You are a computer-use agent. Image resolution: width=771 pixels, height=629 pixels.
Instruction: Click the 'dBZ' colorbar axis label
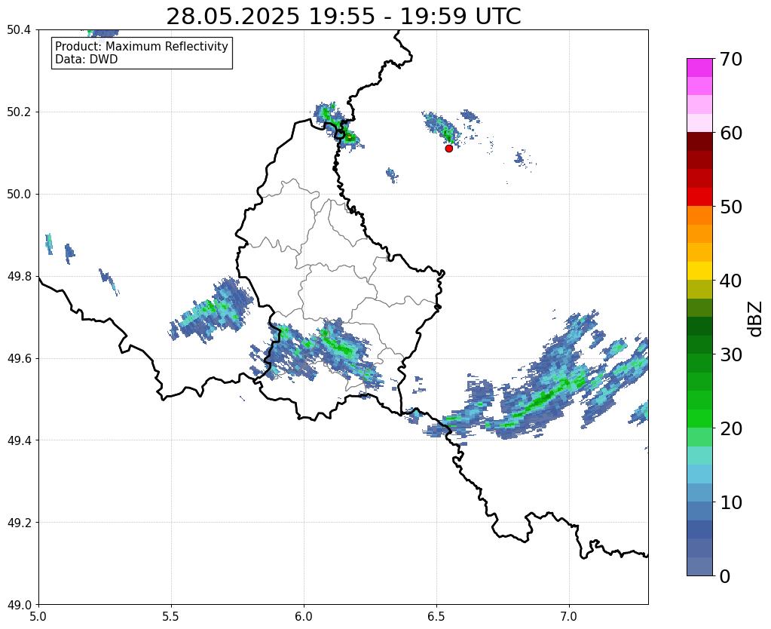click(x=756, y=319)
